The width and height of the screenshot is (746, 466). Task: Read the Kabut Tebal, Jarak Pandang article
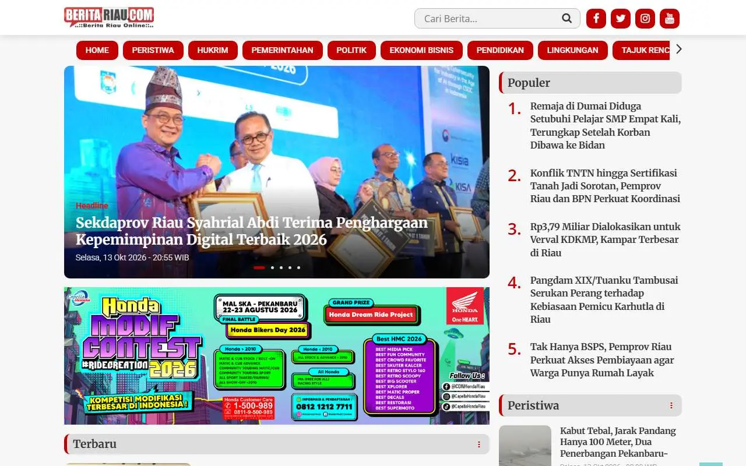point(618,442)
